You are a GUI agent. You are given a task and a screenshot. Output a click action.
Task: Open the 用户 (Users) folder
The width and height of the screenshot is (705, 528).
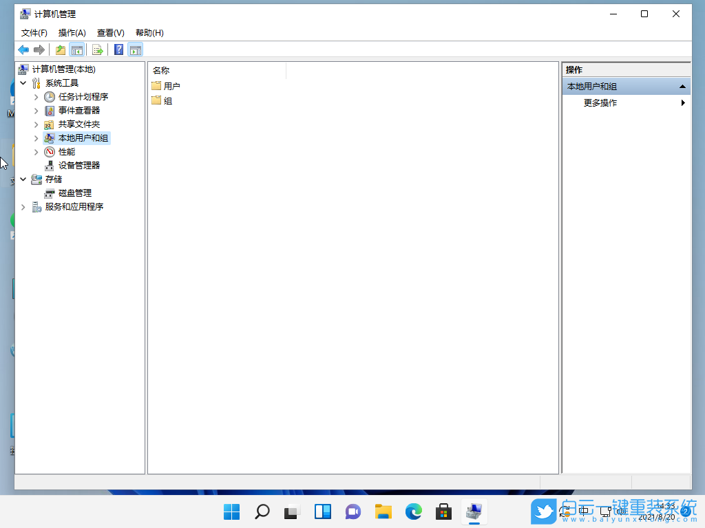[169, 85]
